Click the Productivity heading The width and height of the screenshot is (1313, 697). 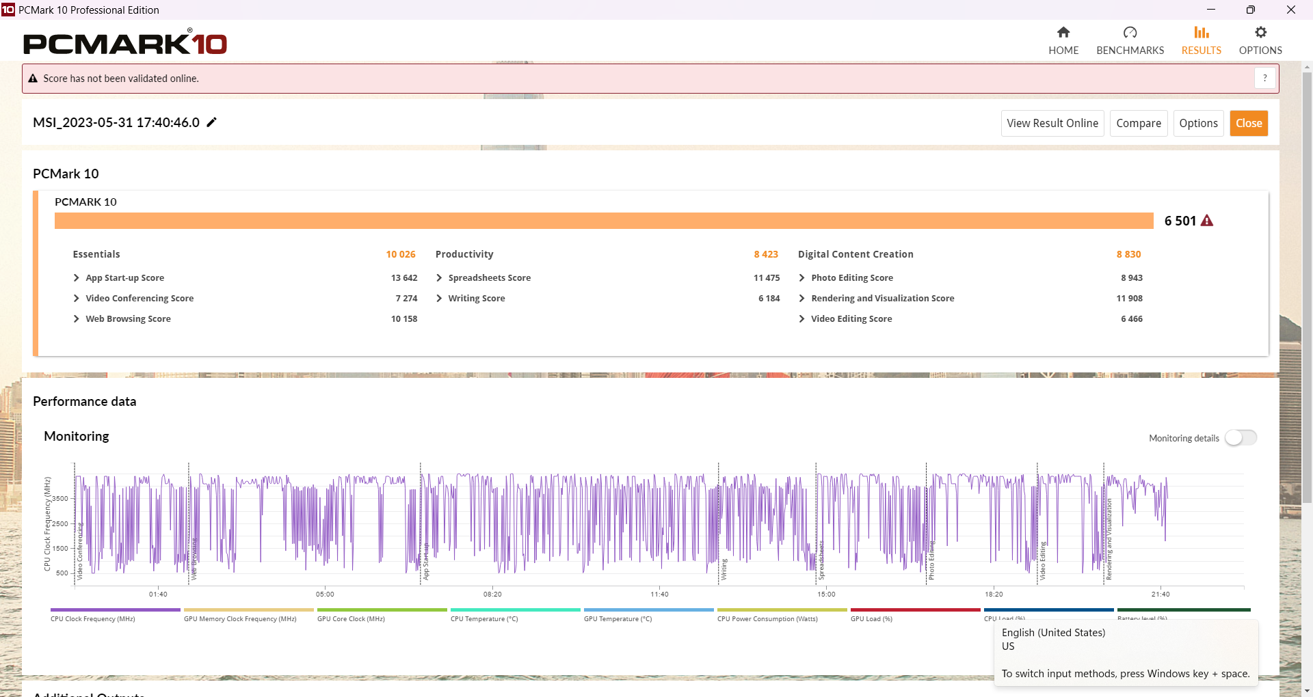[464, 254]
